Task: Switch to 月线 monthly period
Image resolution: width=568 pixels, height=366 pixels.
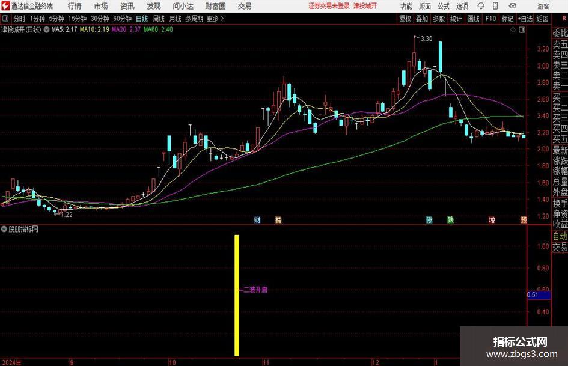Action: point(176,19)
